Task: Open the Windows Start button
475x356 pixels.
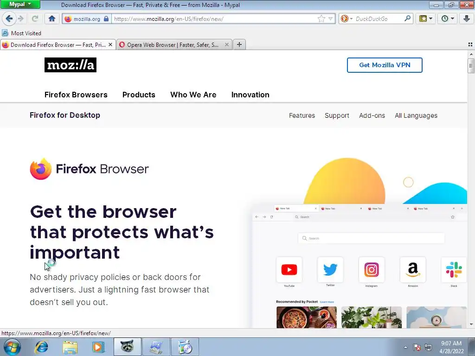Action: (12, 347)
